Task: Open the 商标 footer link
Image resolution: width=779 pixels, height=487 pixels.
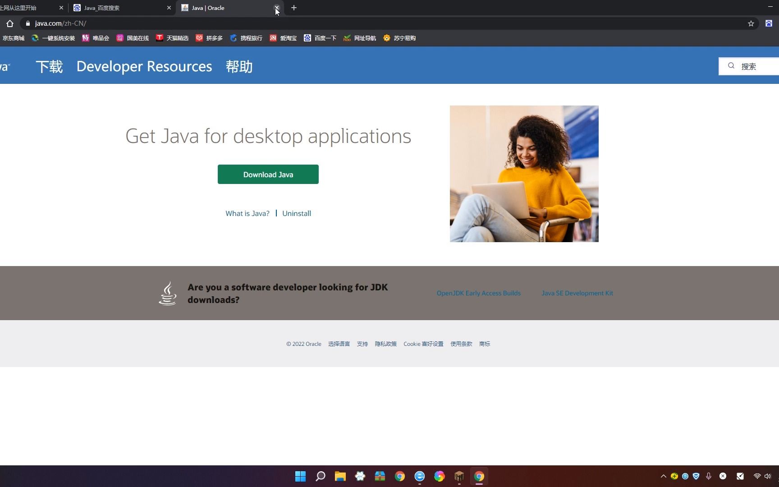Action: pyautogui.click(x=485, y=344)
